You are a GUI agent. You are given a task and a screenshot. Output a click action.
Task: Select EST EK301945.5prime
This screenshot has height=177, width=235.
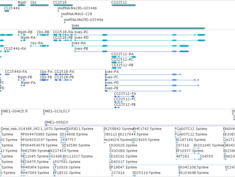[x=197, y=148]
